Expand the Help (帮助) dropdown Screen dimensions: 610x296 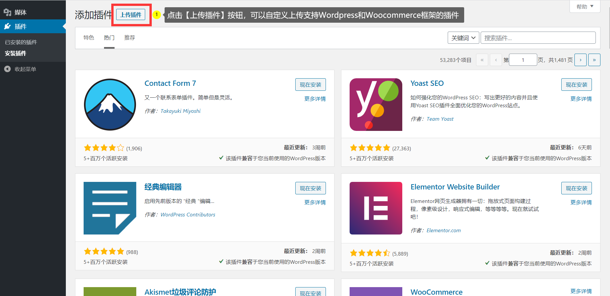(x=585, y=7)
